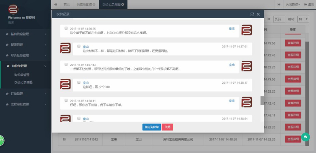The width and height of the screenshot is (316, 153).
Task: Check the box for the 14:37:01 宝山 message
Action: (79, 46)
